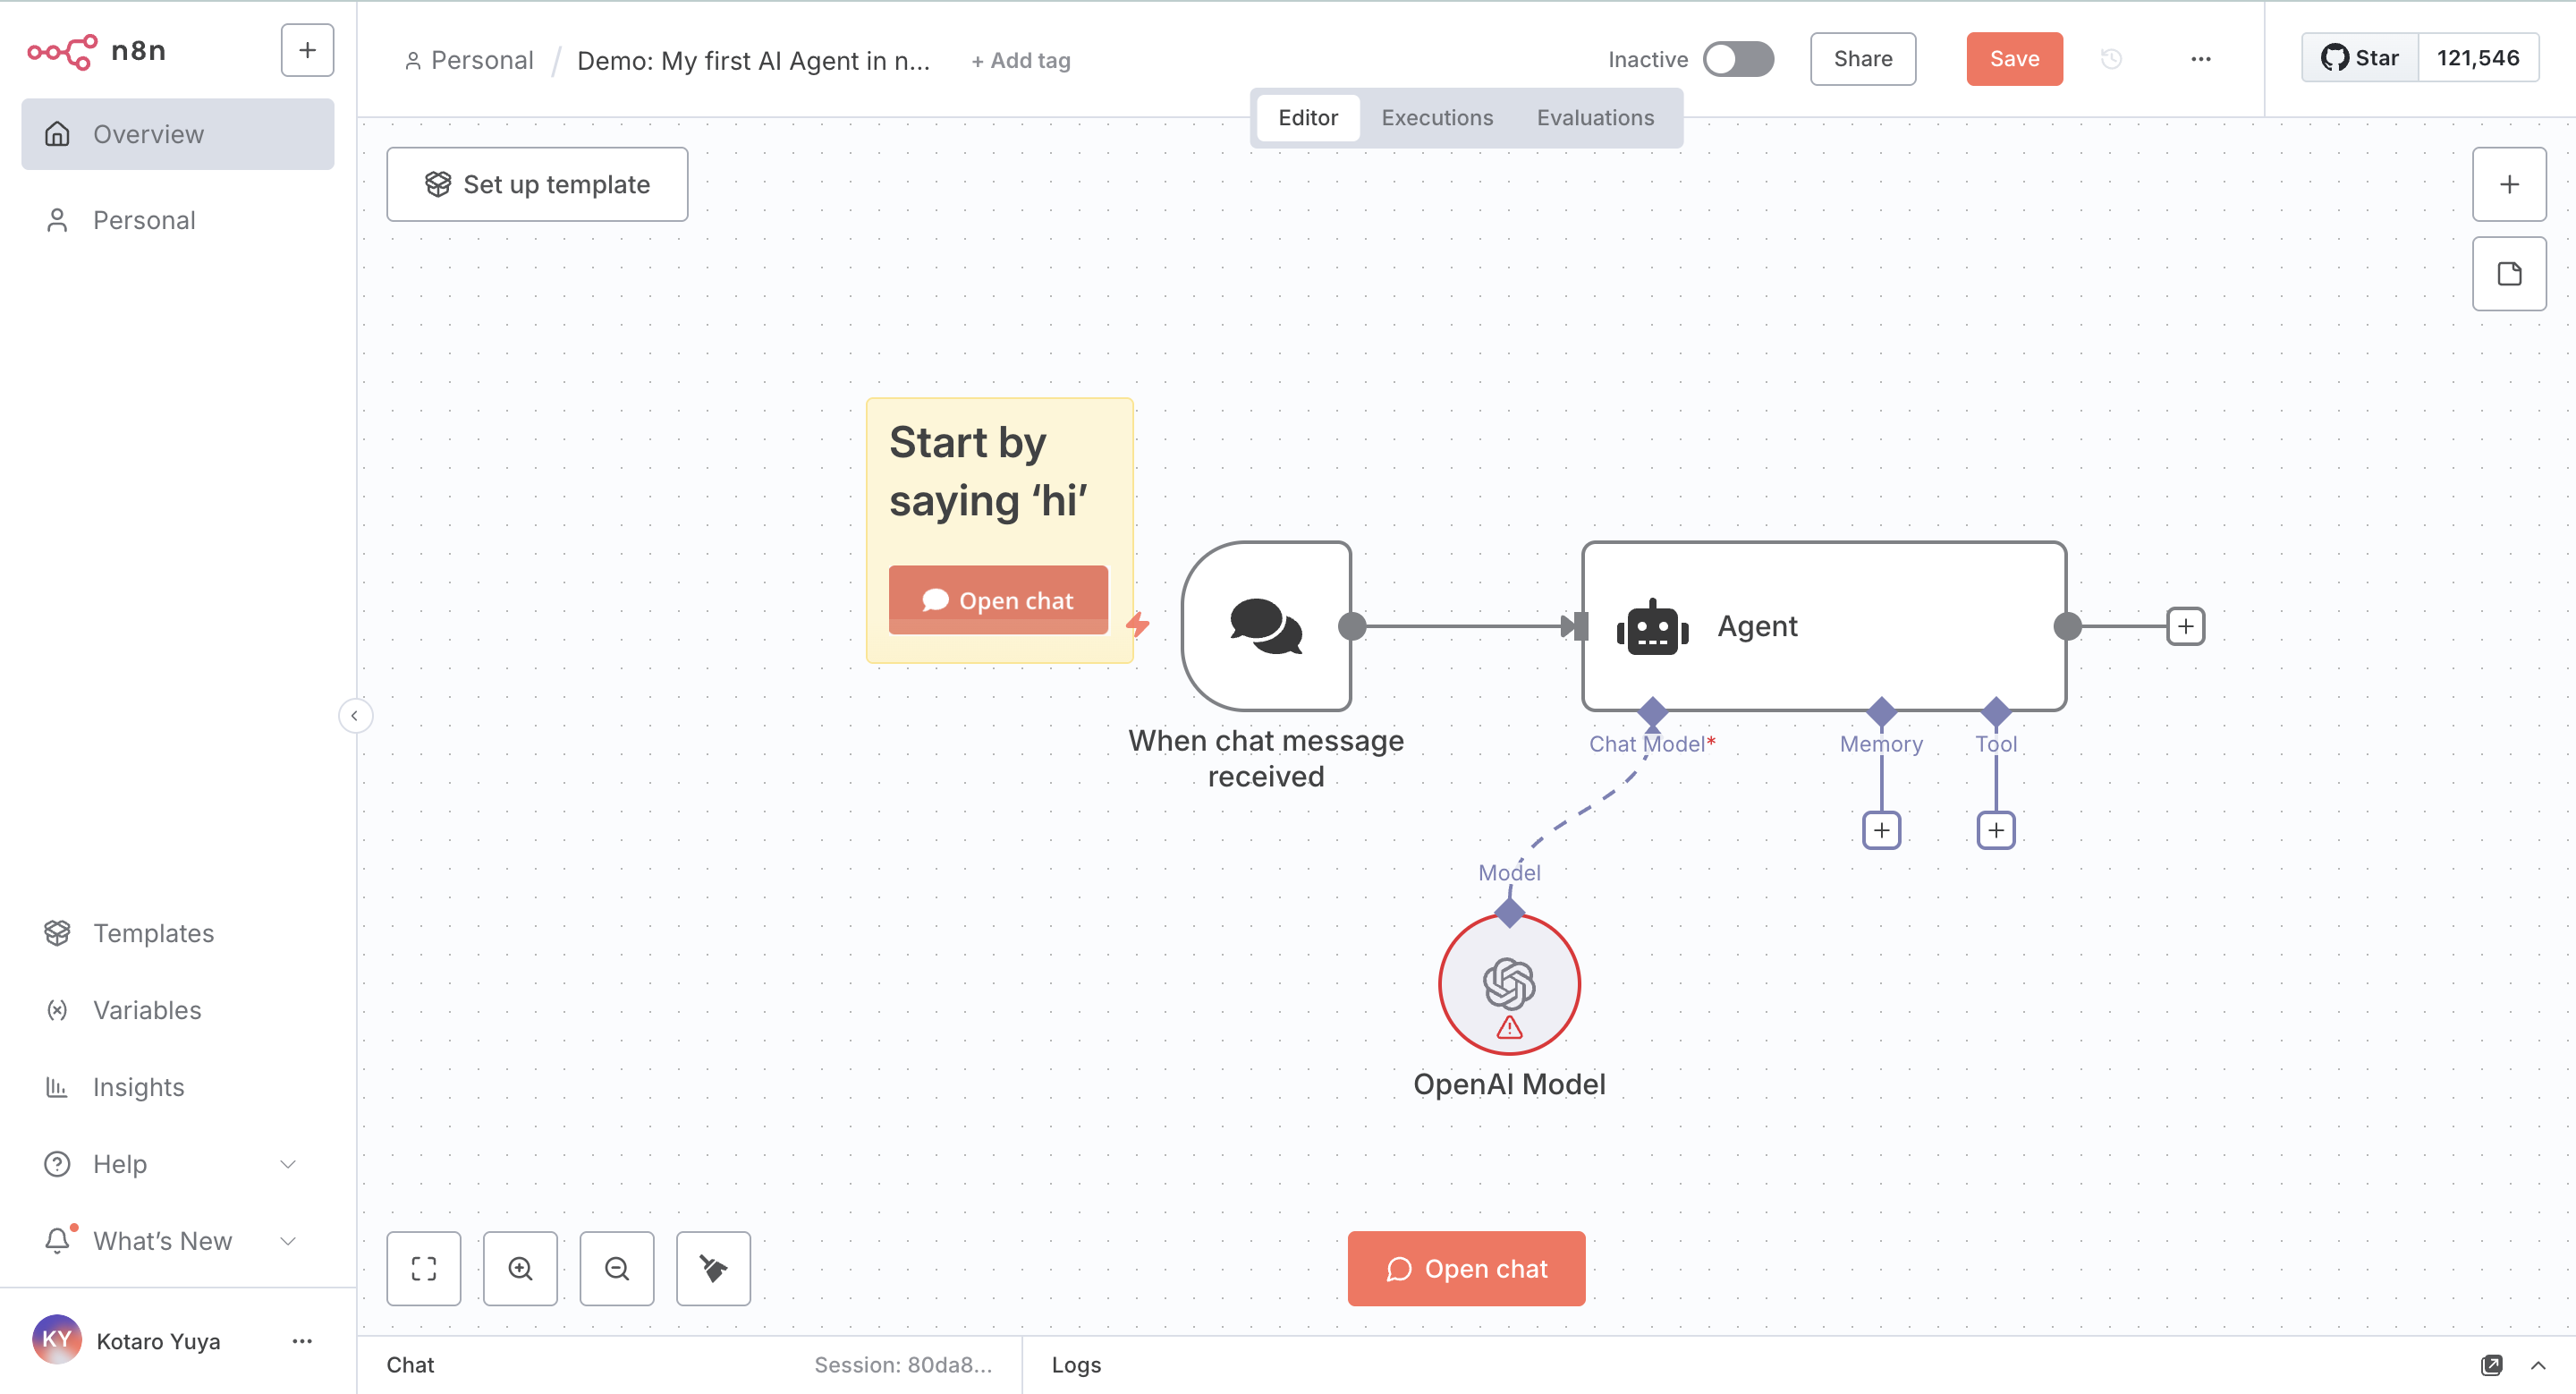Open the Personal project in sidebar
Image resolution: width=2576 pixels, height=1394 pixels.
click(x=178, y=220)
